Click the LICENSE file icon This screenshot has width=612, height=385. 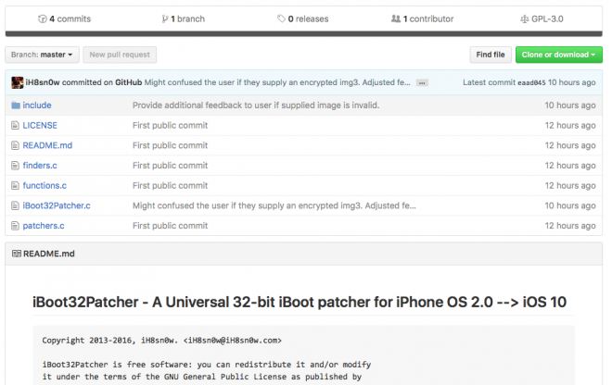pos(15,126)
